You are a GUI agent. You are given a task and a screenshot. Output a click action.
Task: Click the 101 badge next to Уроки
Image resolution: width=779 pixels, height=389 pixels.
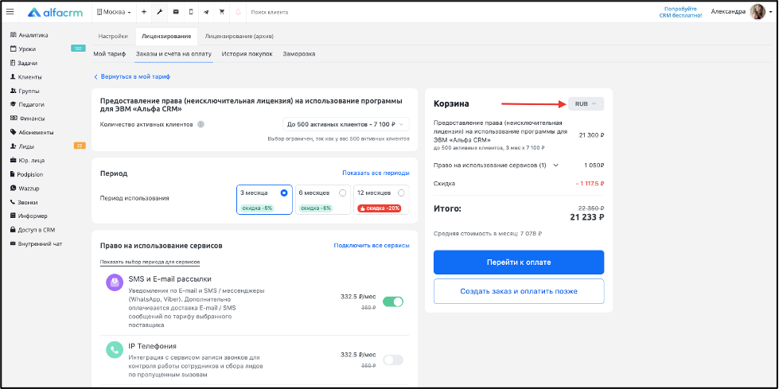point(78,49)
